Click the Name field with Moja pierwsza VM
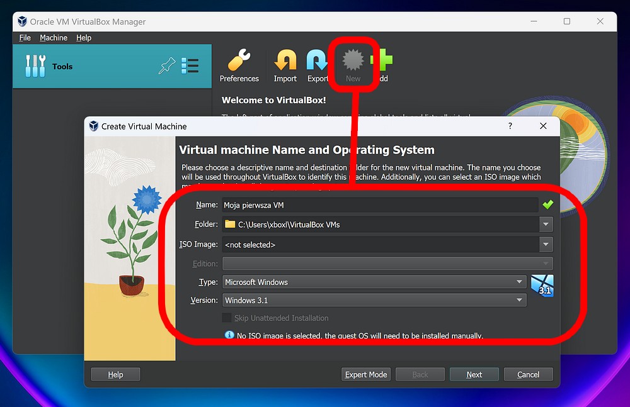This screenshot has width=630, height=407. coord(380,204)
